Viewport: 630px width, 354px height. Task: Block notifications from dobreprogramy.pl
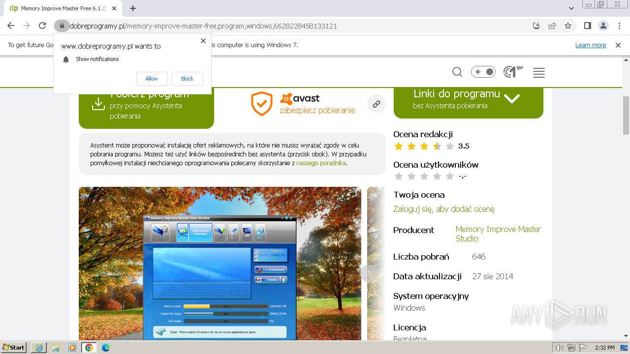click(187, 79)
